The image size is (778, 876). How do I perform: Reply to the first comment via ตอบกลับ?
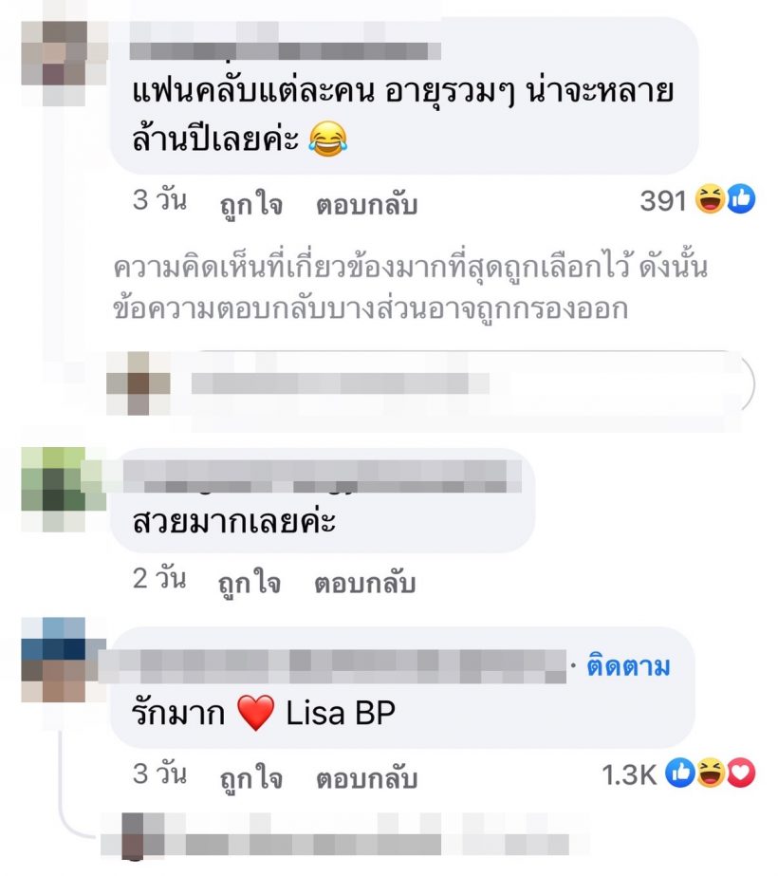[367, 204]
